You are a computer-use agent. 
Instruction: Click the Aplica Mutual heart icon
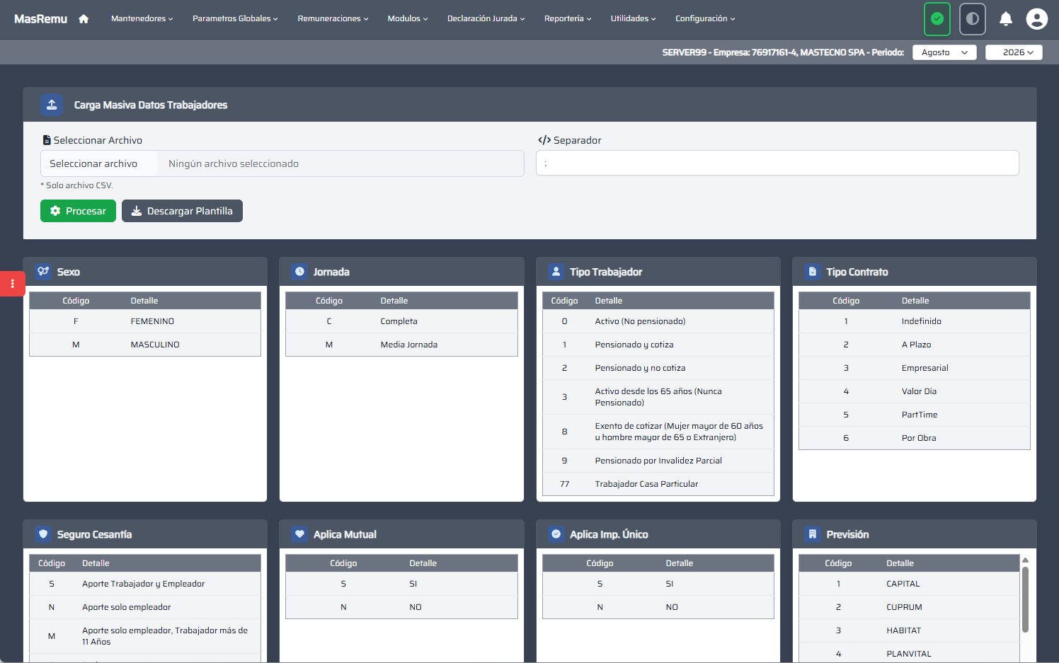300,534
